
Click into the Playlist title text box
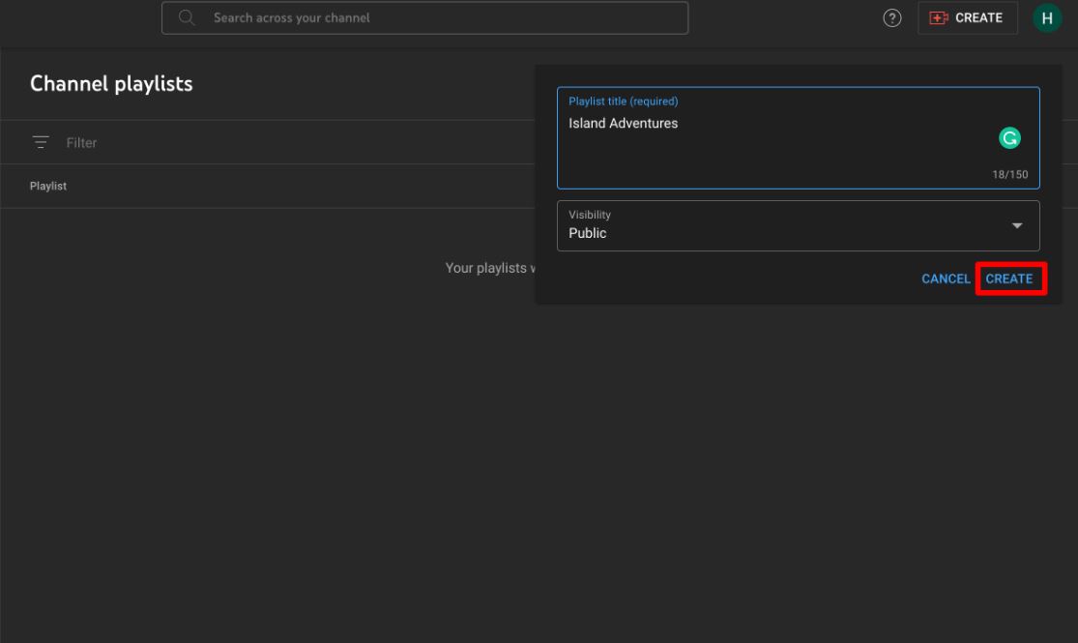pos(798,137)
